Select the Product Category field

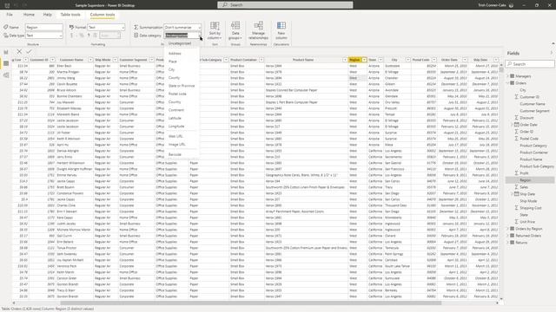click(x=533, y=146)
